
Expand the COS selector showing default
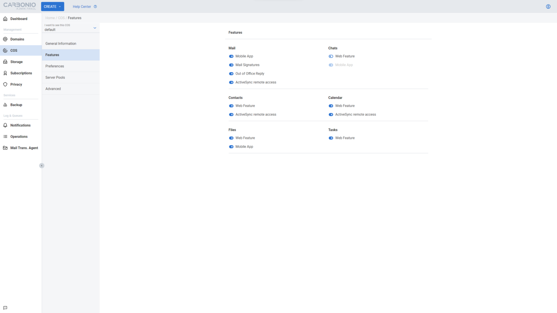95,28
